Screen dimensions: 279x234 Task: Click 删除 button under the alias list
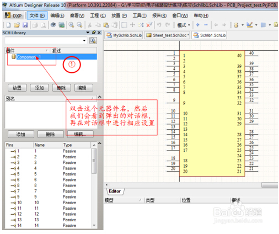[x=51, y=134]
